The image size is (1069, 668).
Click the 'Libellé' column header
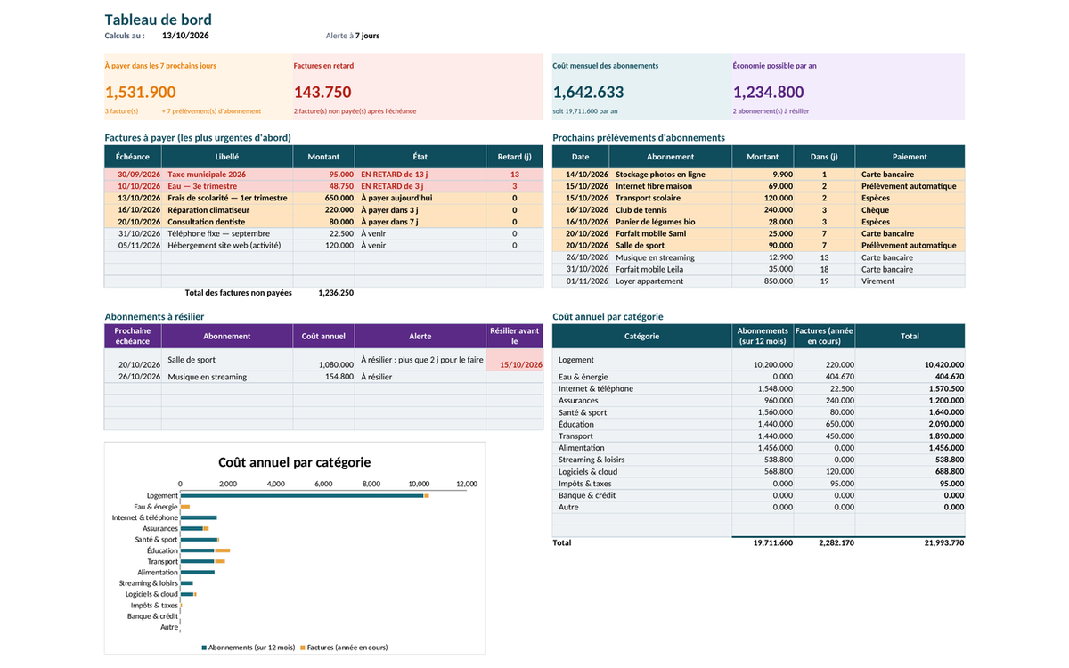click(227, 157)
